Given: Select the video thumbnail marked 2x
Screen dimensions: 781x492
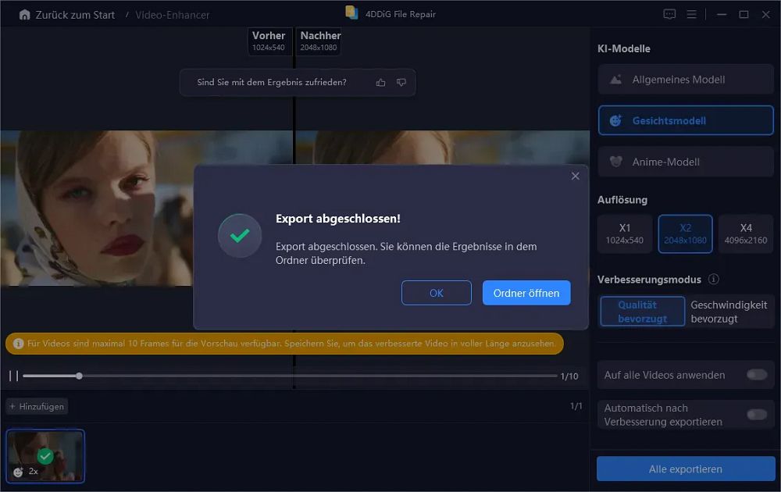Looking at the screenshot, I should pos(45,456).
